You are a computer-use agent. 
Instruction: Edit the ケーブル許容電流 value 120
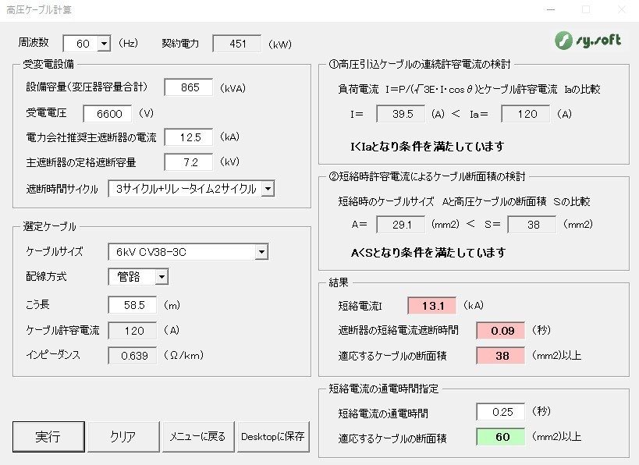(x=131, y=331)
